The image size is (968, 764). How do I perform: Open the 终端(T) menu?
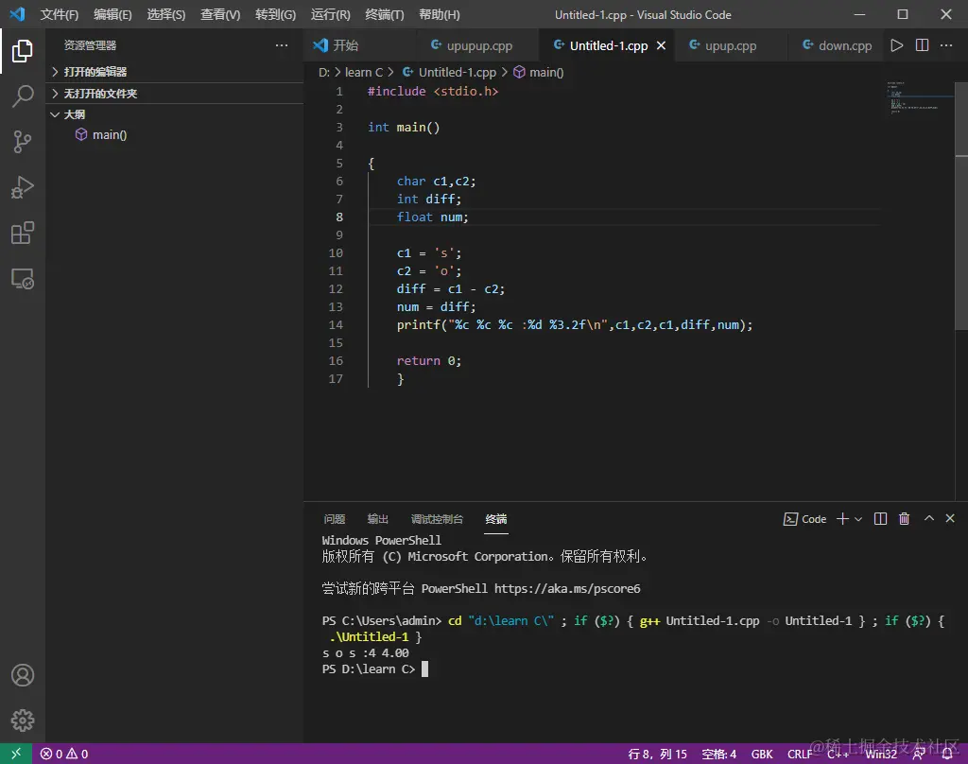384,15
